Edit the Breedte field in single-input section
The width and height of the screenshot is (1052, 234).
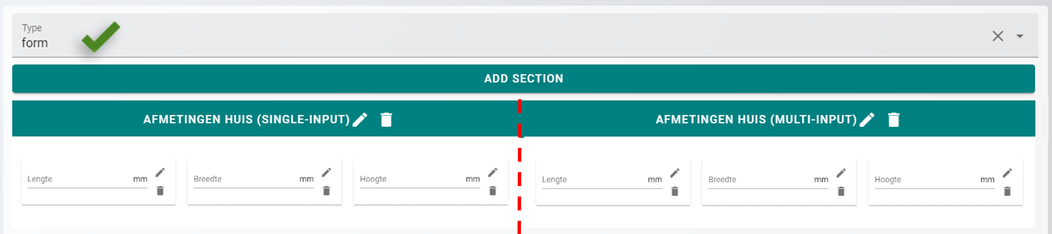pos(326,173)
